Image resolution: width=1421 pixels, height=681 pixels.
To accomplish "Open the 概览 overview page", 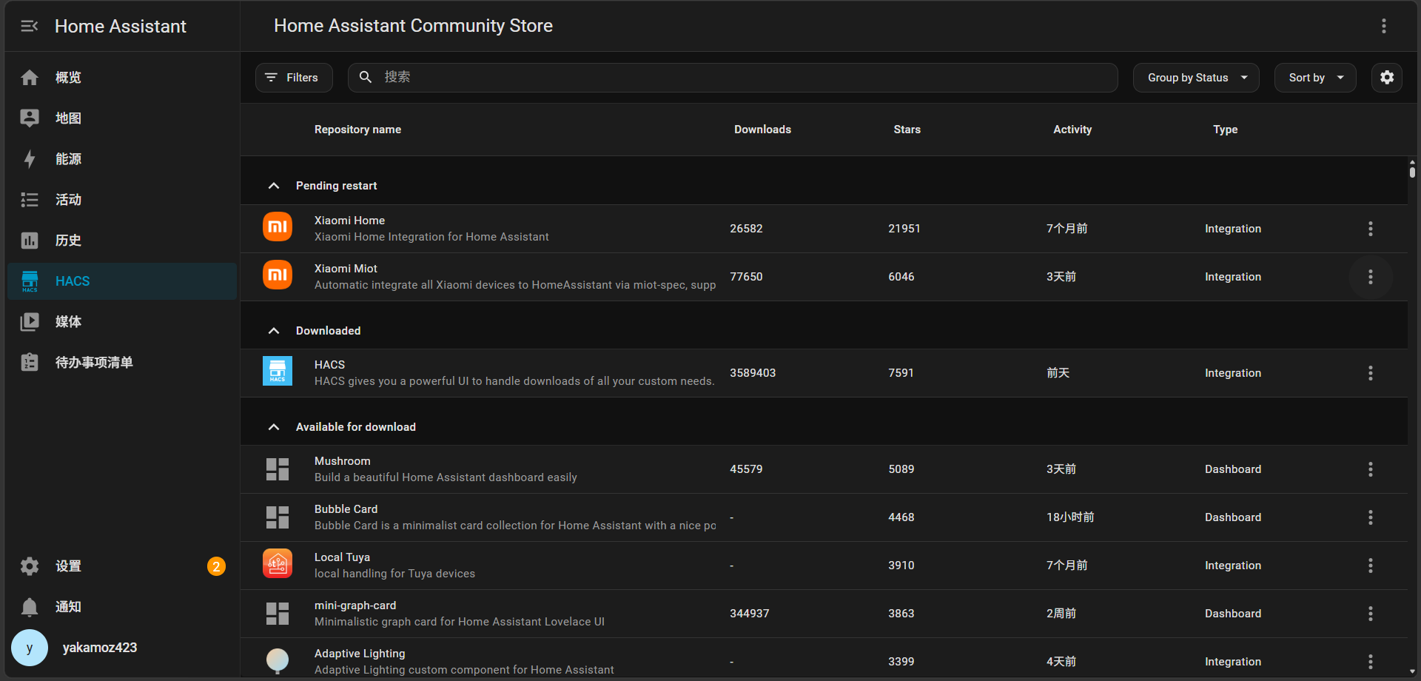I will [122, 78].
